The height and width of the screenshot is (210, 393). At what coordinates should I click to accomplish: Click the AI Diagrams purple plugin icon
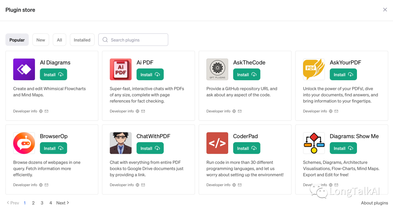click(24, 69)
